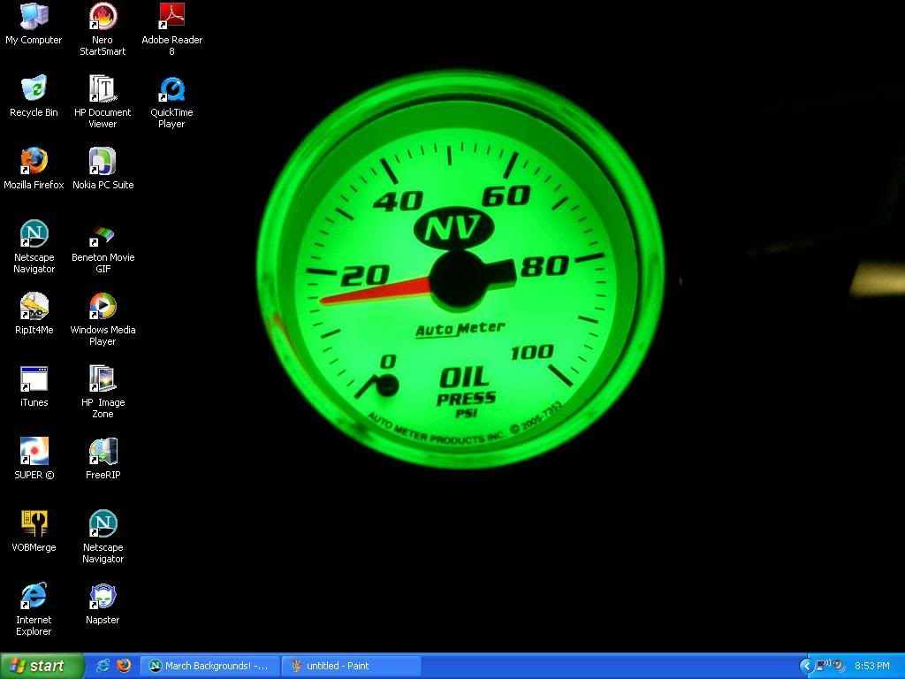Screen dimensions: 905x679
Task: Select the QuickTime Player shortcut
Action: 172,103
